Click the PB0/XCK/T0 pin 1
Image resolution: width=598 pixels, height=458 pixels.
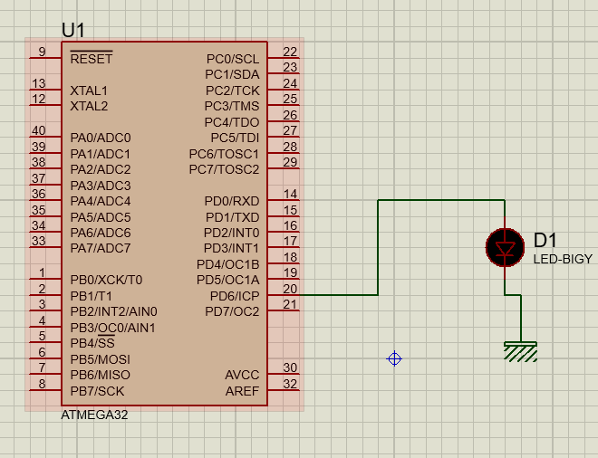tap(43, 279)
